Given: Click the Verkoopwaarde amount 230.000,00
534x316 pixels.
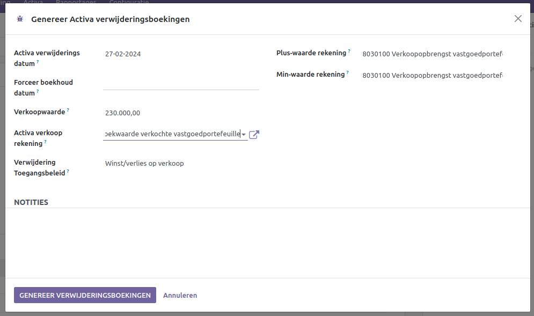Looking at the screenshot, I should click(123, 113).
